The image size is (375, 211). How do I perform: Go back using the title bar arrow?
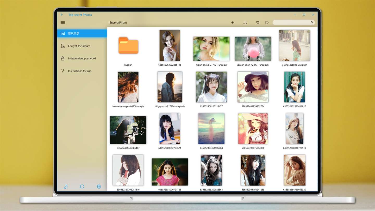click(x=62, y=15)
